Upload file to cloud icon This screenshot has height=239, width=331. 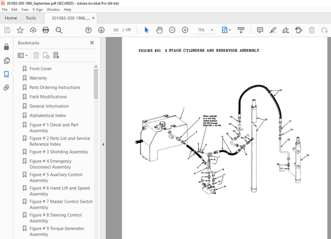(x=33, y=30)
